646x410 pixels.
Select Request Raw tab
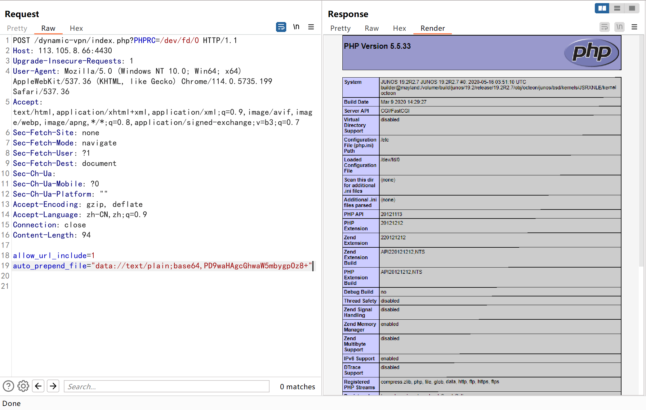[x=48, y=28]
